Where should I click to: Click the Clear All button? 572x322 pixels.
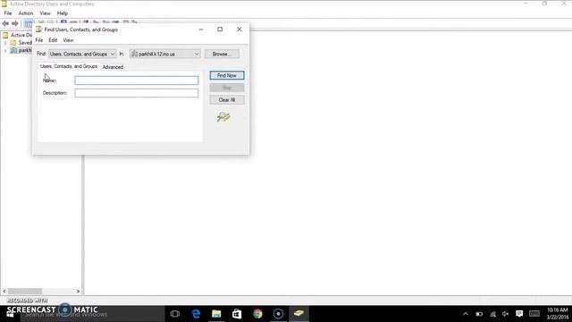tap(227, 100)
